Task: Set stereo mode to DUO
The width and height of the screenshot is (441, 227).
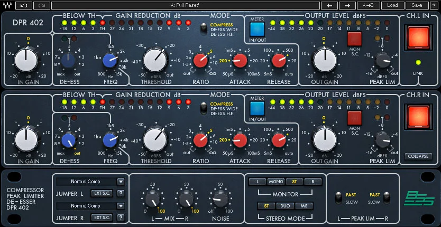Action: (285, 206)
